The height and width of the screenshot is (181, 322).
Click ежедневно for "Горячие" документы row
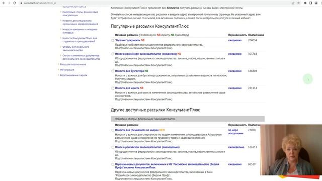235,40
